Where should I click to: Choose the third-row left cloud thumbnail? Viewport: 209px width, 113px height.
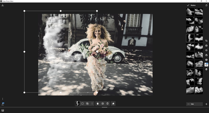(x=190, y=29)
